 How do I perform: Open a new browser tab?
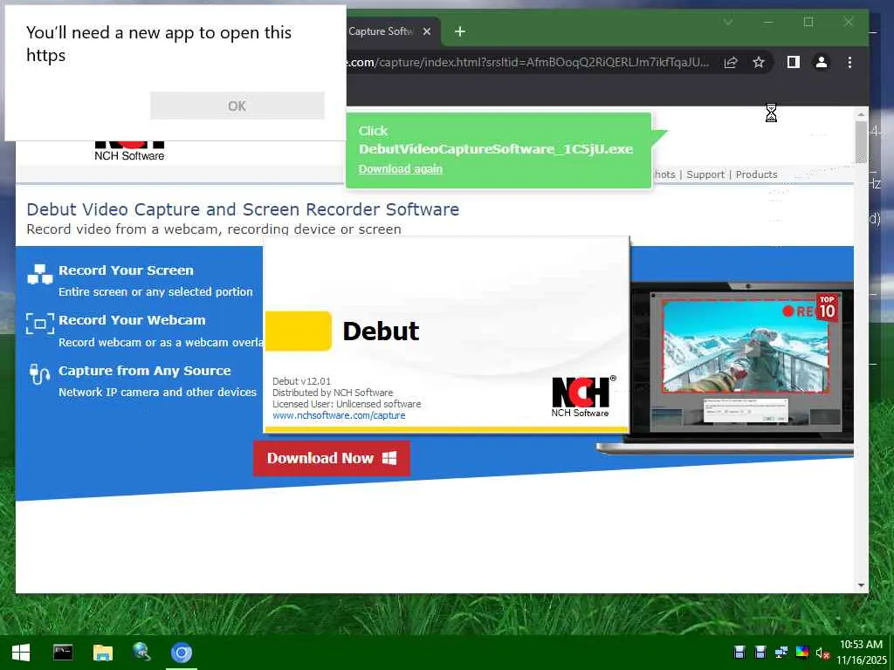(x=460, y=32)
